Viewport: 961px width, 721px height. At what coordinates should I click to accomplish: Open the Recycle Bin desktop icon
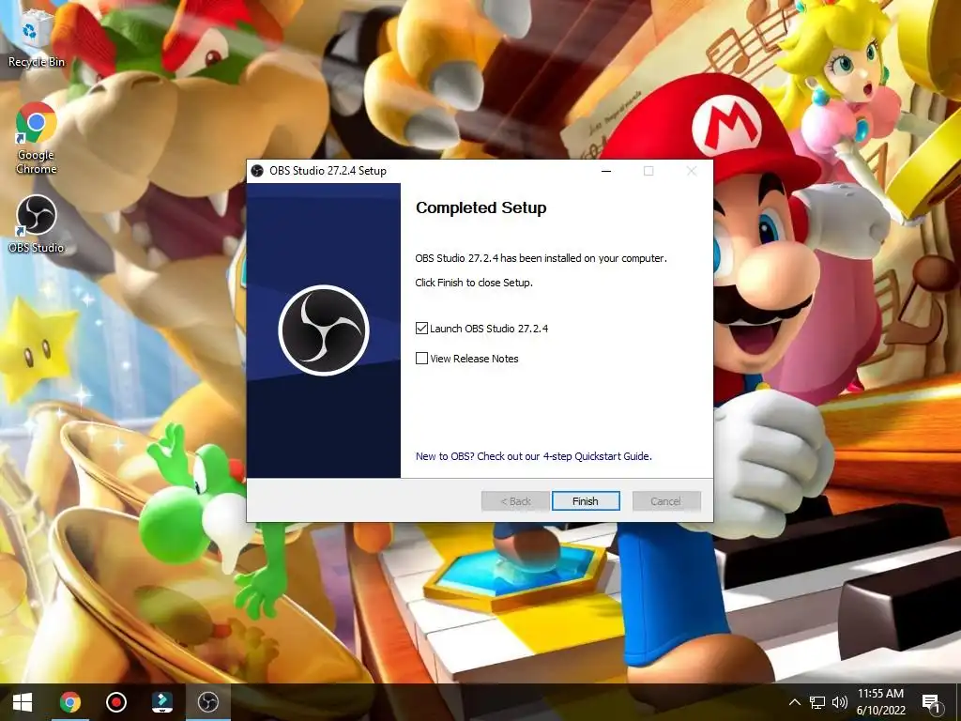36,38
